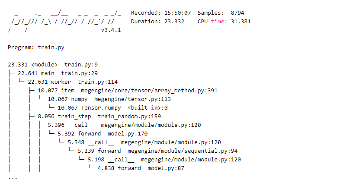Image resolution: width=356 pixels, height=189 pixels.
Task: Select the Tensor.numpy built-in row
Action: [112, 107]
